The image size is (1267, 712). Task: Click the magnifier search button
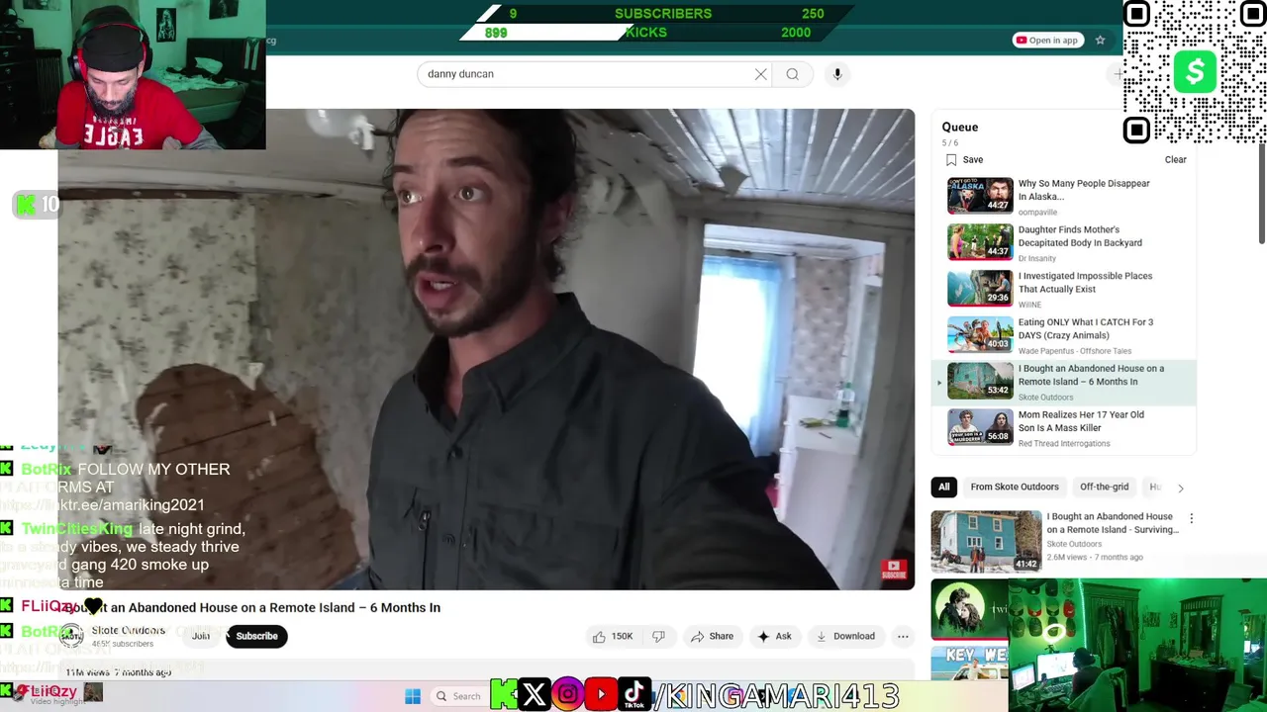(792, 74)
